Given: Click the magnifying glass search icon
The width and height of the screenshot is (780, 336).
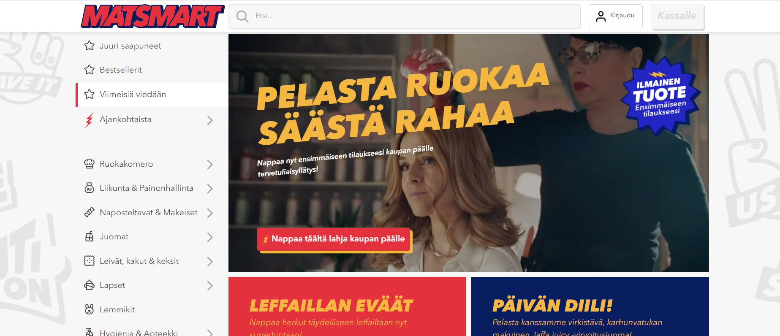Looking at the screenshot, I should [x=242, y=16].
